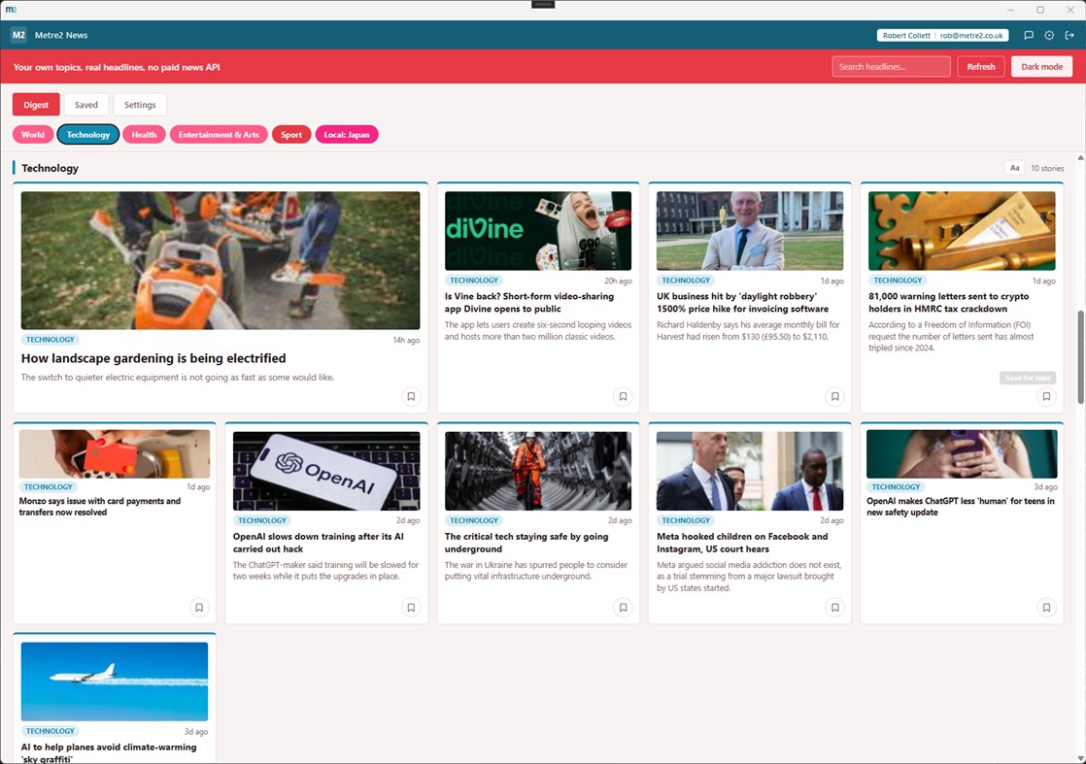Click the scrollbar up arrow
1086x764 pixels.
coord(1080,158)
